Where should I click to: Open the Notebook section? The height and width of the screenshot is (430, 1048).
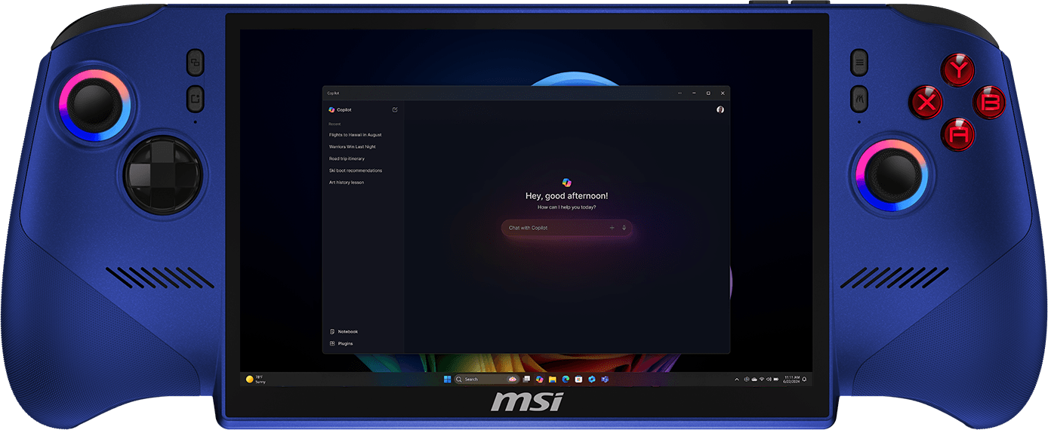coord(344,331)
